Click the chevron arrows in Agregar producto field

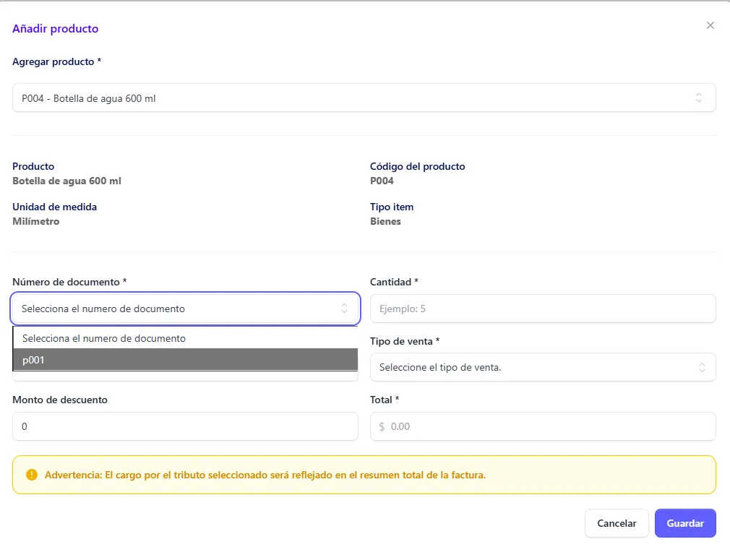pyautogui.click(x=698, y=98)
